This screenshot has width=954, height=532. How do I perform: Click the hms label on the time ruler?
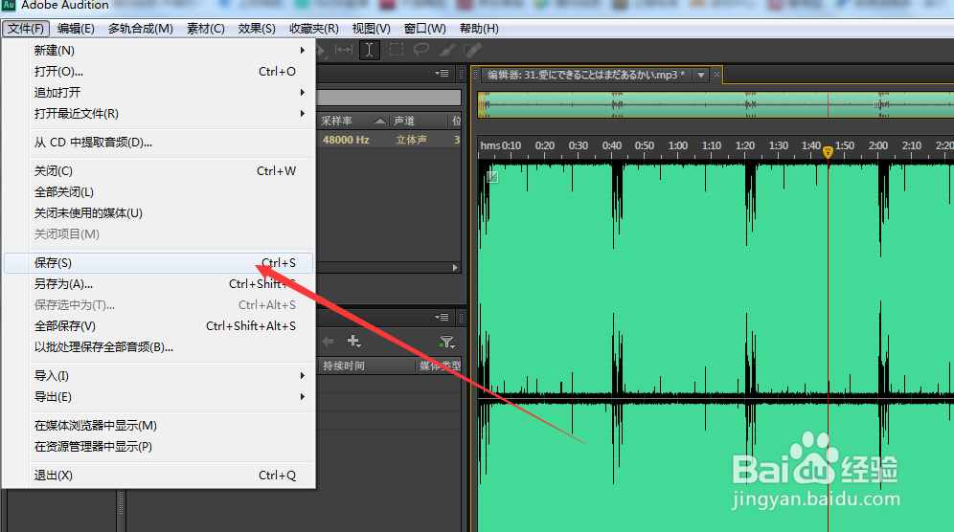pyautogui.click(x=489, y=146)
